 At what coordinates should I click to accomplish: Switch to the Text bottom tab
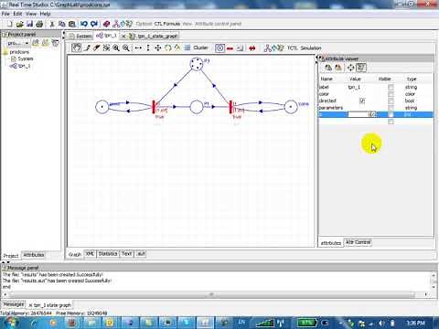126,253
